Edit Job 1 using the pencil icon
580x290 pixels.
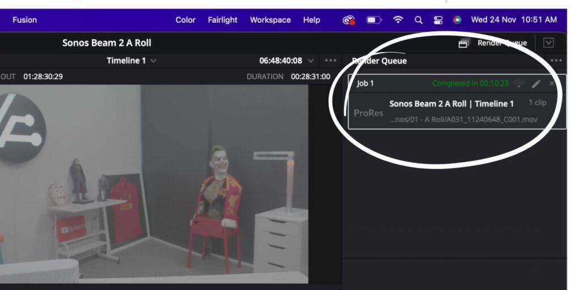pyautogui.click(x=536, y=84)
